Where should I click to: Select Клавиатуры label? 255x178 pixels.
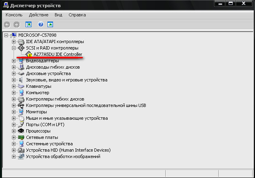click(39, 86)
